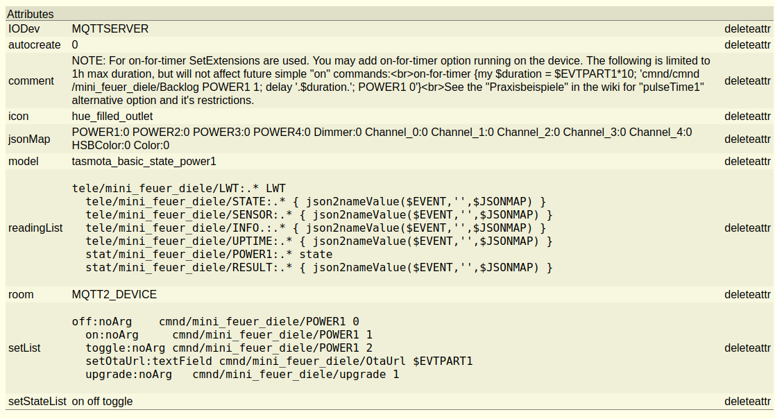Select the room attribute name
The width and height of the screenshot is (775, 419).
pyautogui.click(x=21, y=295)
